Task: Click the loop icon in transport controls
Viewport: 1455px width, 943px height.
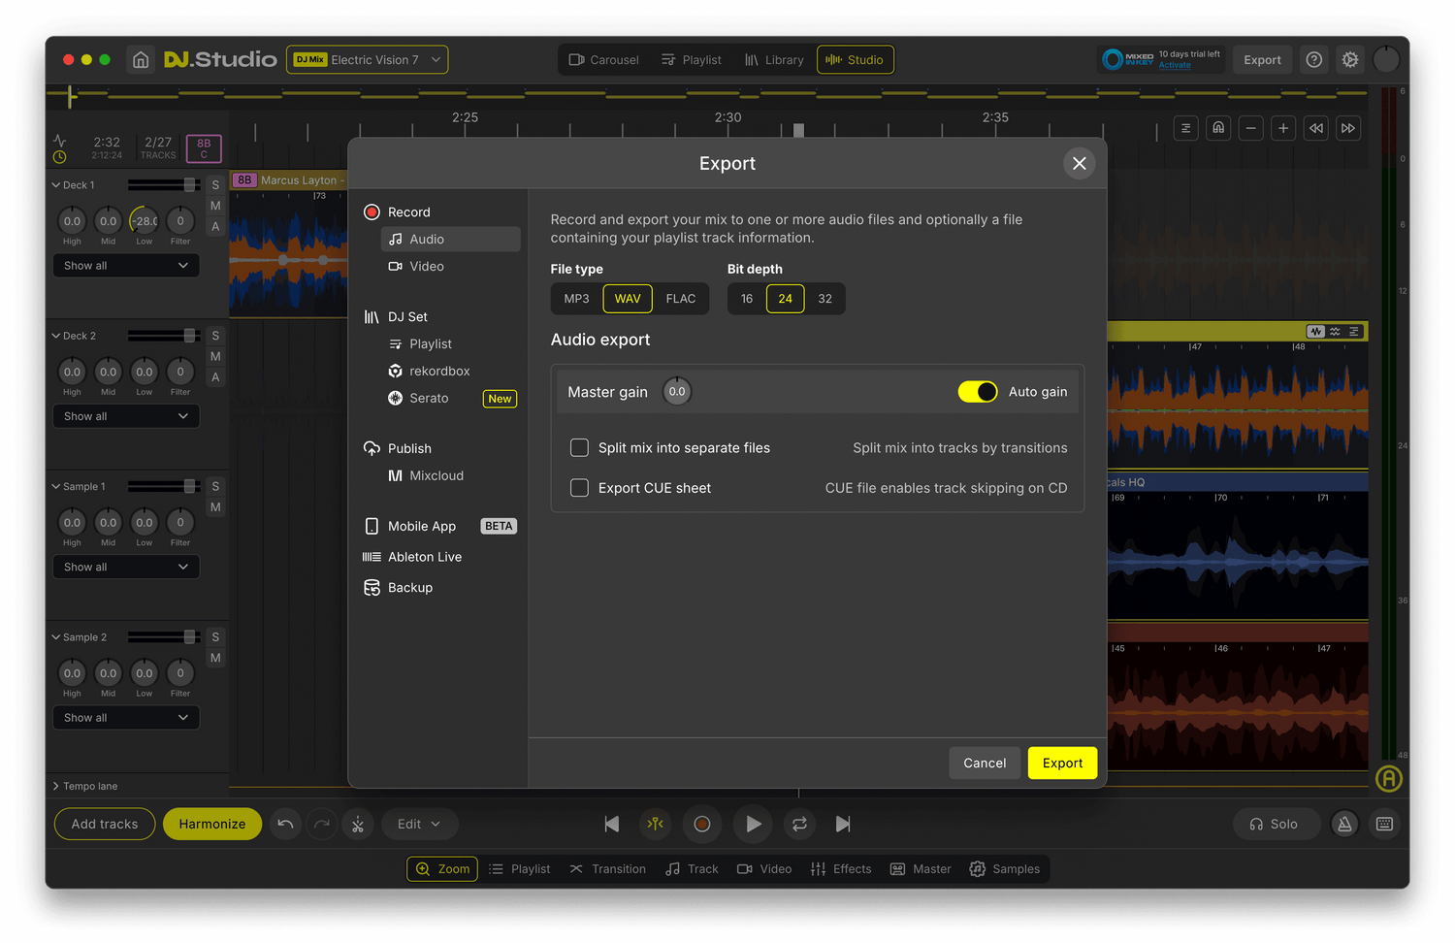Action: tap(799, 824)
